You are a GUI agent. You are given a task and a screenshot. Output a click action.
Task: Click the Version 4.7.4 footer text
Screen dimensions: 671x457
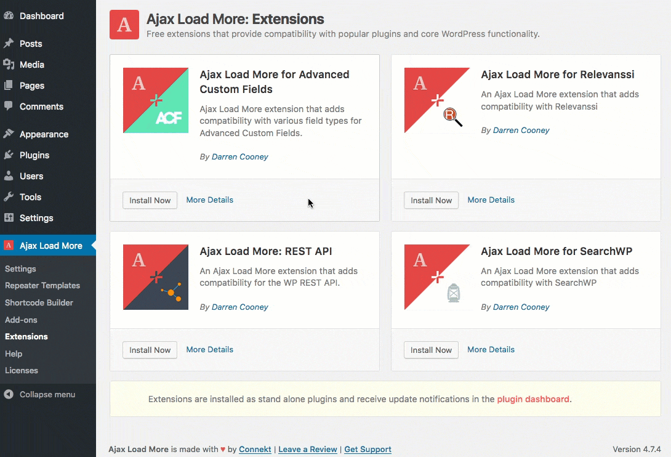pos(637,449)
